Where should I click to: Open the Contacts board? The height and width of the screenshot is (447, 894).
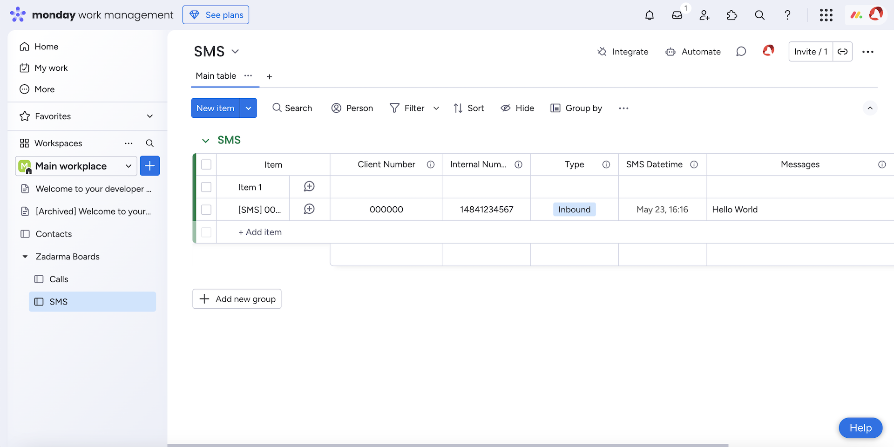point(54,234)
